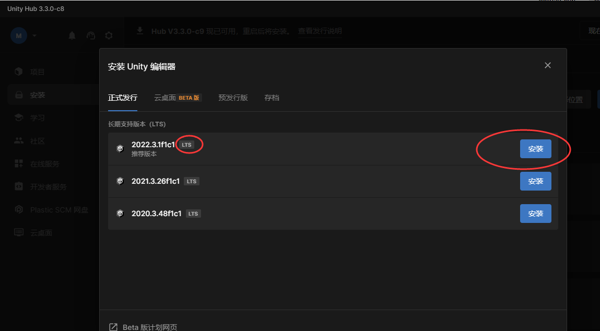Click the Unity icon beside 2020.3.48f1c1
The width and height of the screenshot is (600, 331).
pyautogui.click(x=120, y=214)
